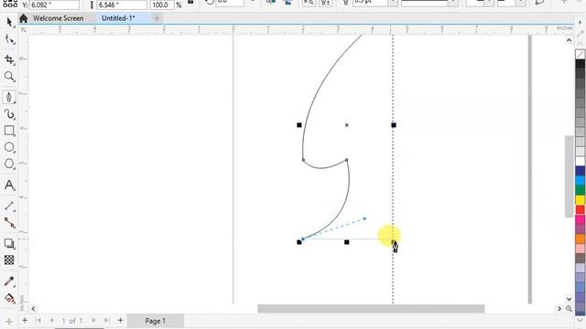586x329 pixels.
Task: Click the Welcome Screen home icon
Action: [x=24, y=18]
